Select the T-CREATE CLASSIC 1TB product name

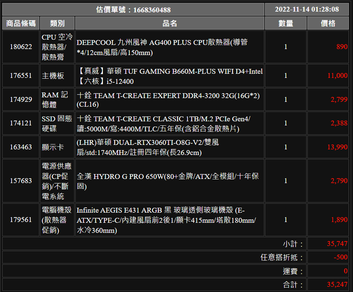point(170,123)
